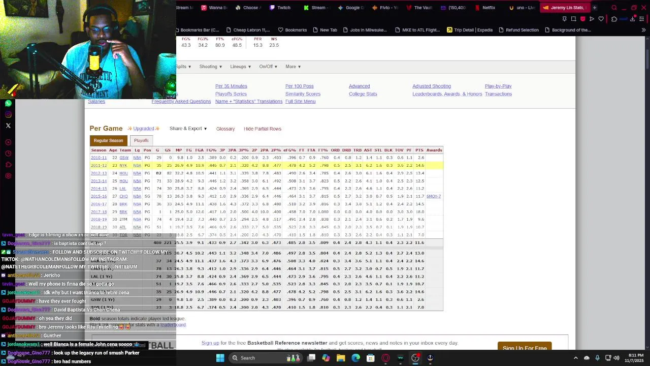This screenshot has height=366, width=650.
Task: Click the Sign Up For Free button
Action: pyautogui.click(x=525, y=347)
